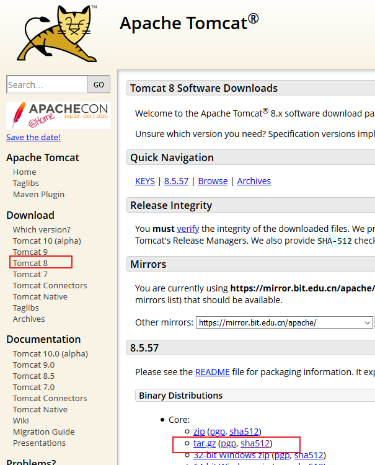Open pgp signature for 32-bit Windows zip
This screenshot has height=465, width=375.
tap(282, 455)
